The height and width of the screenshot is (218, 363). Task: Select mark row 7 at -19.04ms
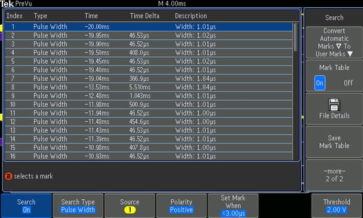149,79
